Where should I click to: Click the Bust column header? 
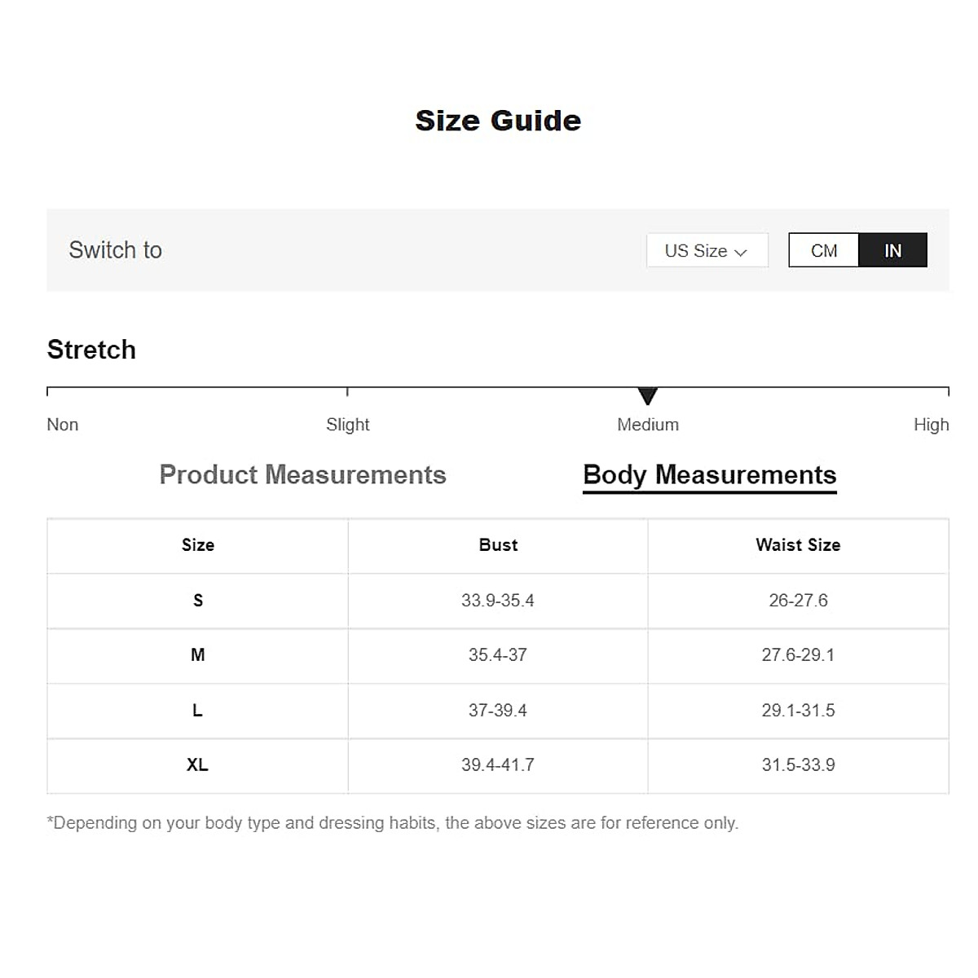pos(498,545)
